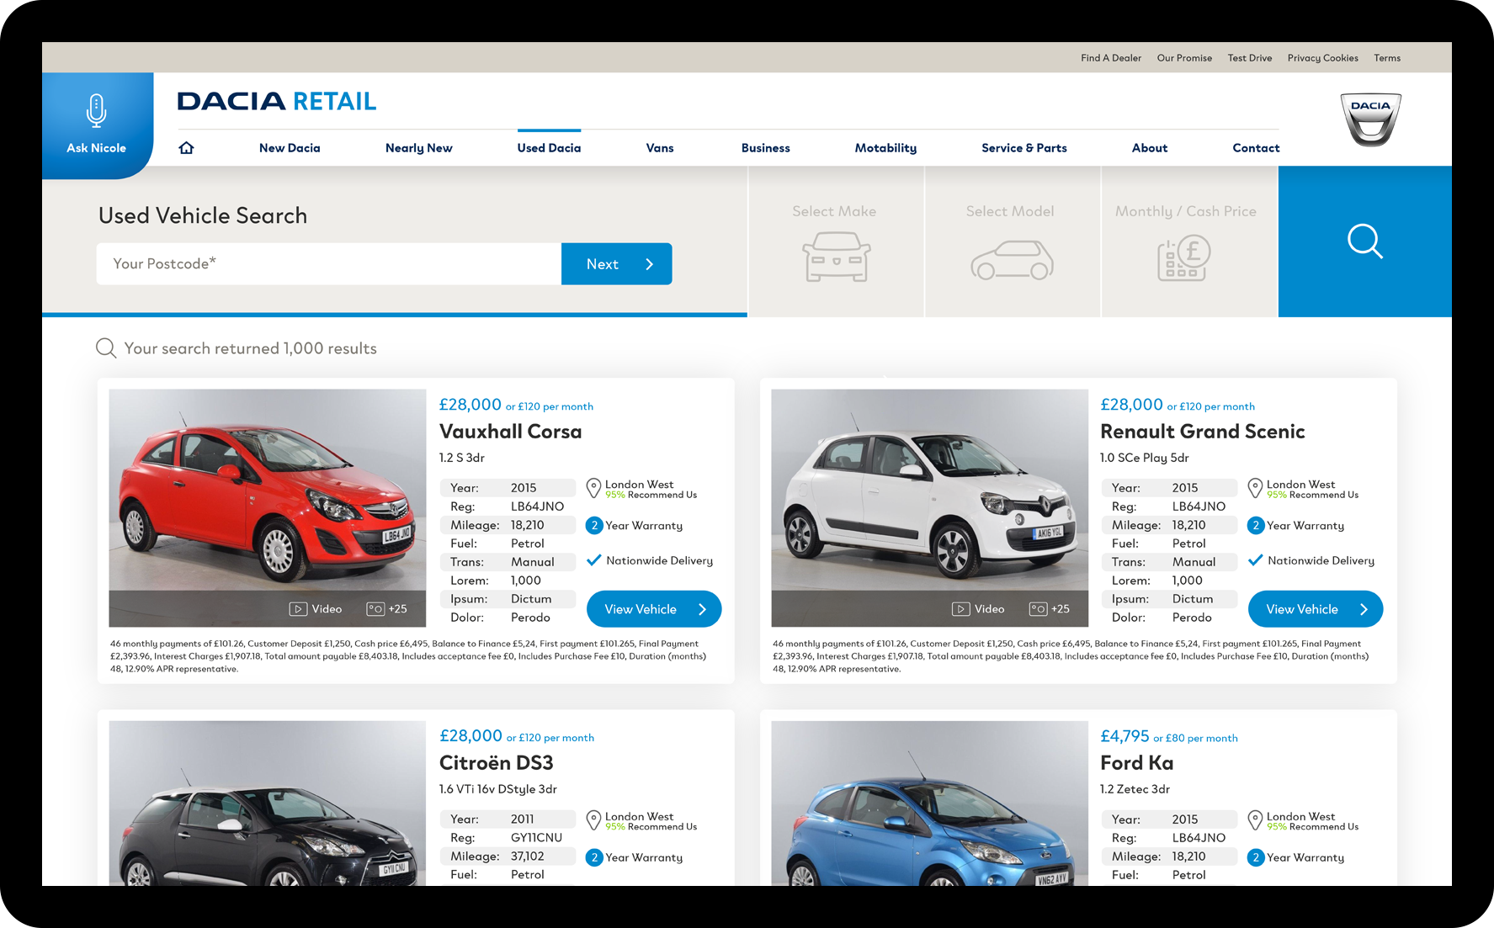The image size is (1494, 928).
Task: Follow the Find A Dealer link
Action: point(1111,58)
